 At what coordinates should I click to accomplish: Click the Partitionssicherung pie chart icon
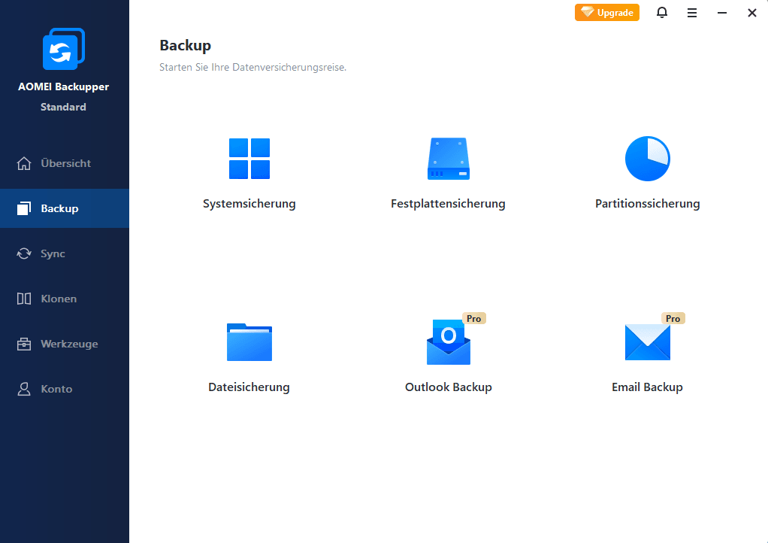pyautogui.click(x=647, y=159)
